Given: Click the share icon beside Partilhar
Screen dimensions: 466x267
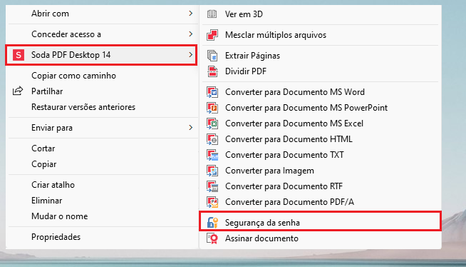Looking at the screenshot, I should (18, 91).
